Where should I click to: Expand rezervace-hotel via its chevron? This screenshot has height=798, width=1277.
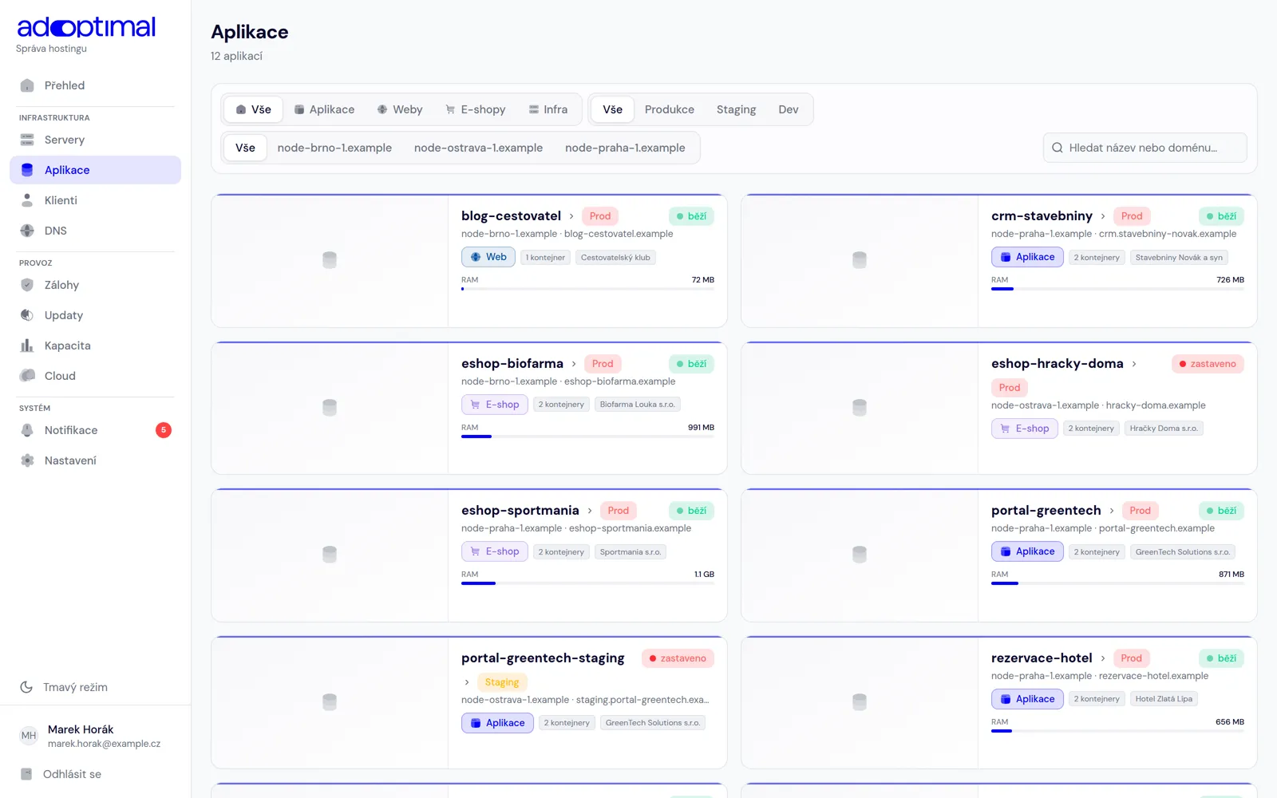(1103, 658)
